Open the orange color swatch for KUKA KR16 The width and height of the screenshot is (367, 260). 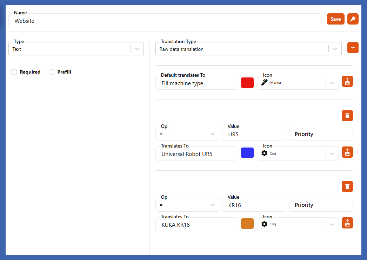247,224
